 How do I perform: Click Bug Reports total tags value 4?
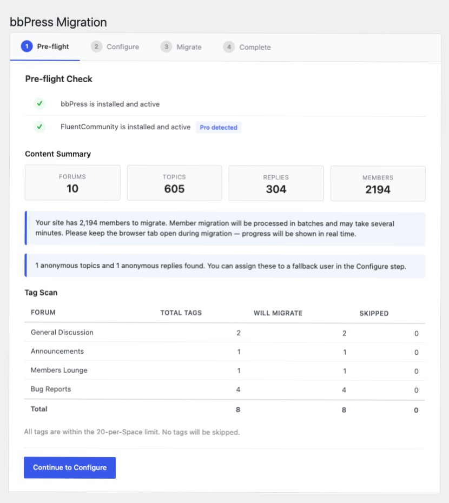[x=238, y=390]
